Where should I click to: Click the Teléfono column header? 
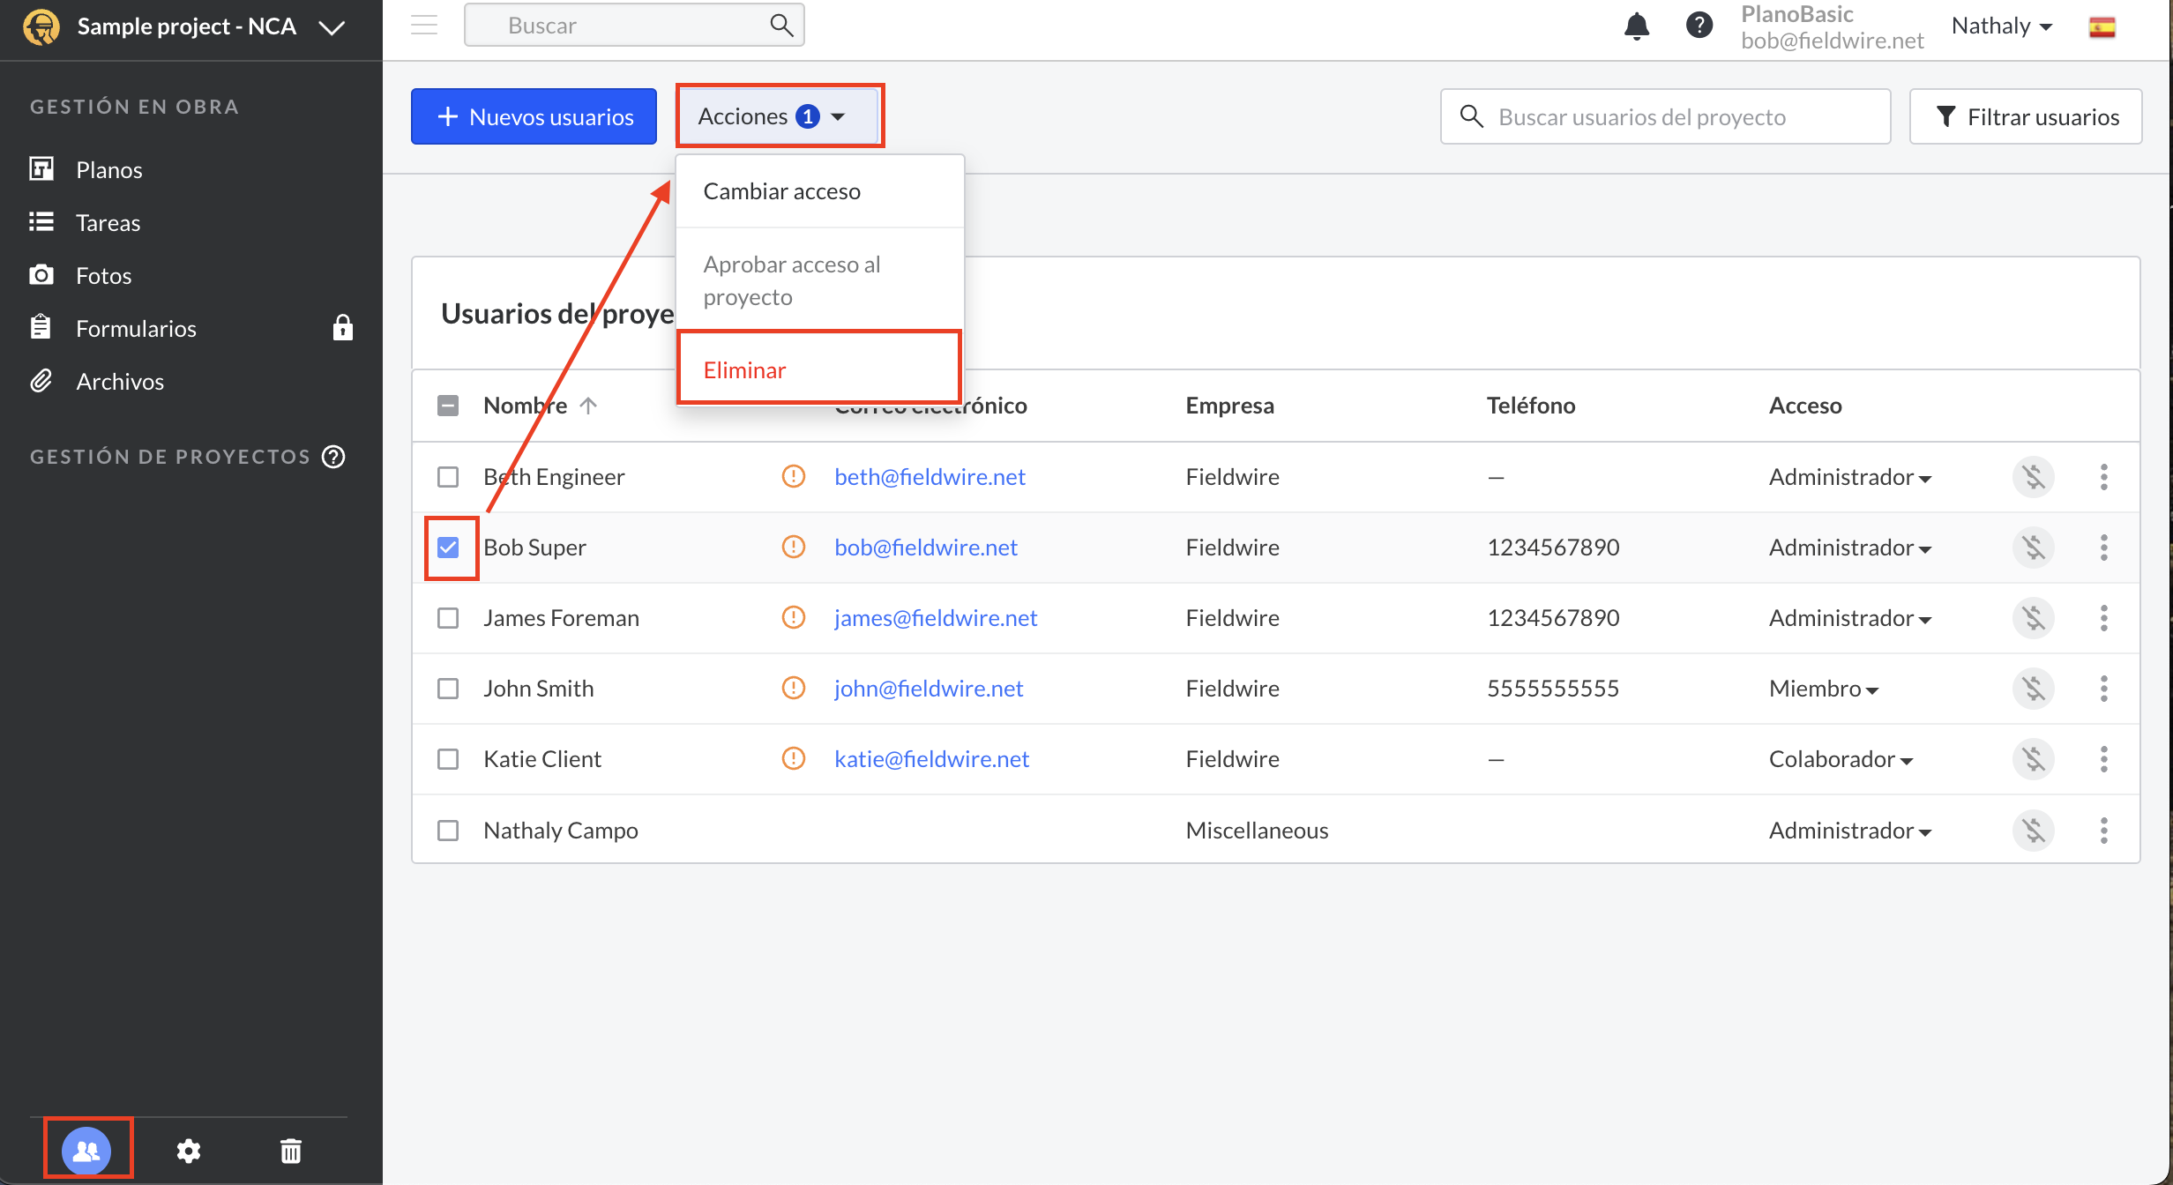pos(1531,406)
